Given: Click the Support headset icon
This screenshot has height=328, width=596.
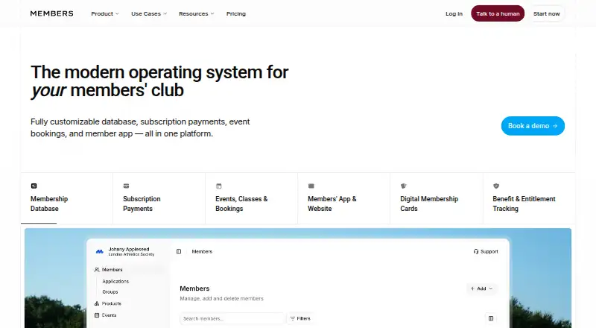Looking at the screenshot, I should 476,251.
